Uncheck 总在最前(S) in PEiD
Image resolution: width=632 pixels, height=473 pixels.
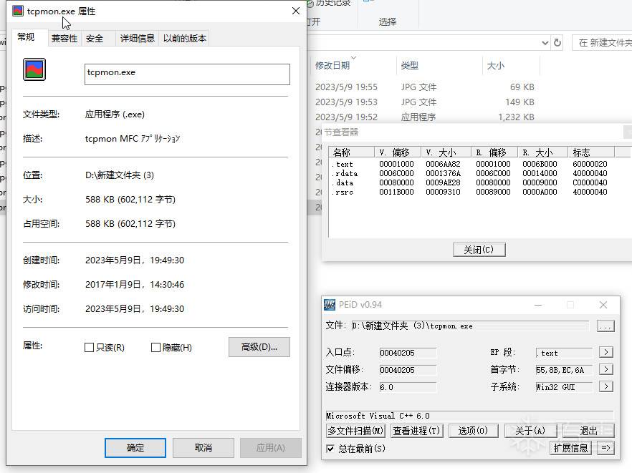(x=330, y=449)
